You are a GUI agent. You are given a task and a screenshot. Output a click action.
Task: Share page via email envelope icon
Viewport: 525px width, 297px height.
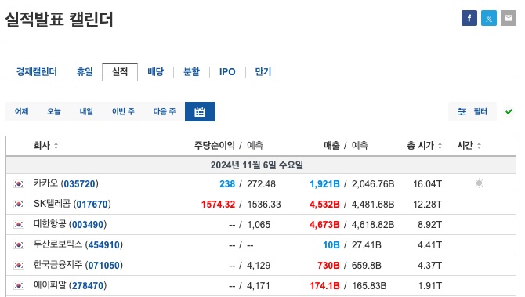pos(509,18)
